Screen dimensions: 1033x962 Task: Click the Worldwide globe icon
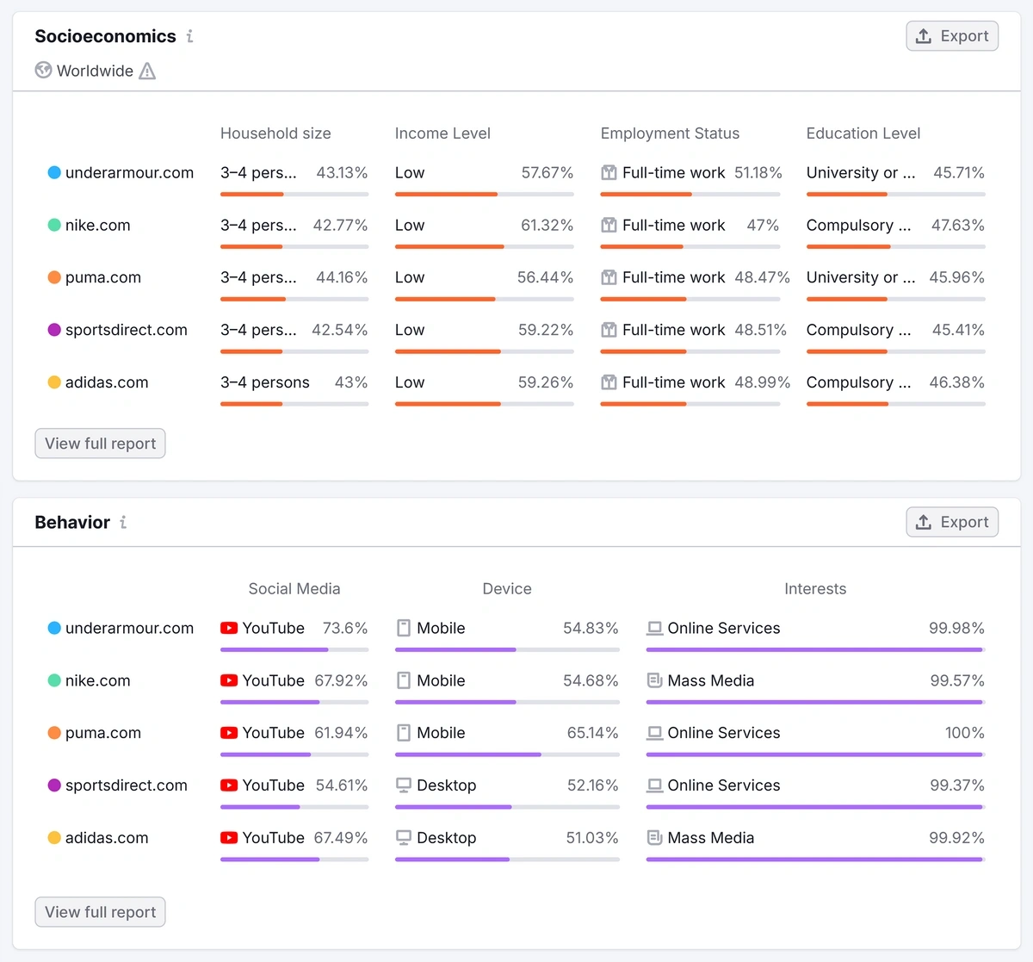tap(43, 70)
